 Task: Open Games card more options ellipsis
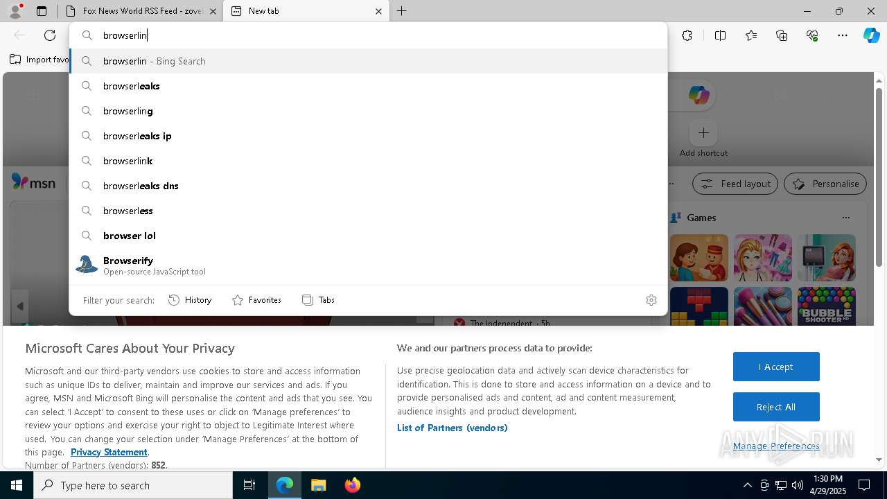(x=845, y=218)
